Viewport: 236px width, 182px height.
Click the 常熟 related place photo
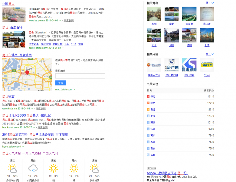click(x=172, y=14)
